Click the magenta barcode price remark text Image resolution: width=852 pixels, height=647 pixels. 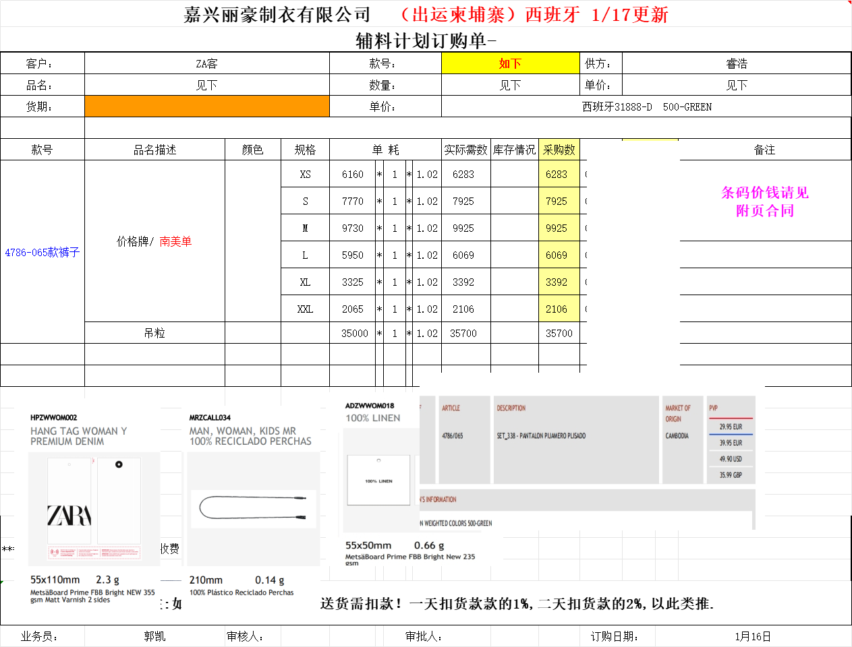(764, 202)
